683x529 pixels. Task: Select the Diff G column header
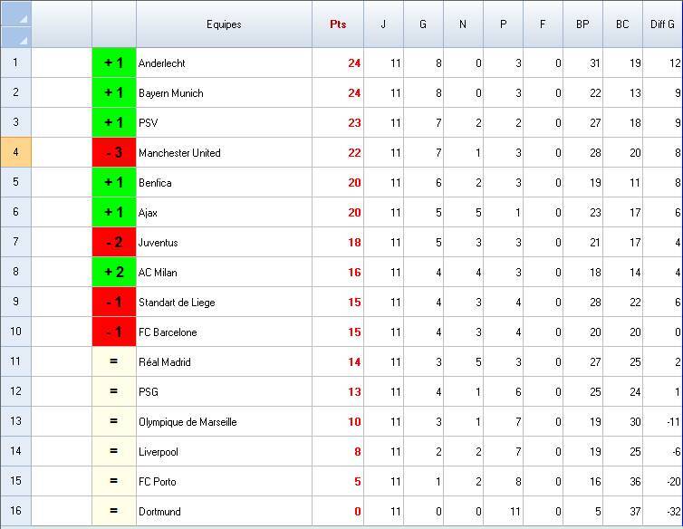tap(662, 24)
